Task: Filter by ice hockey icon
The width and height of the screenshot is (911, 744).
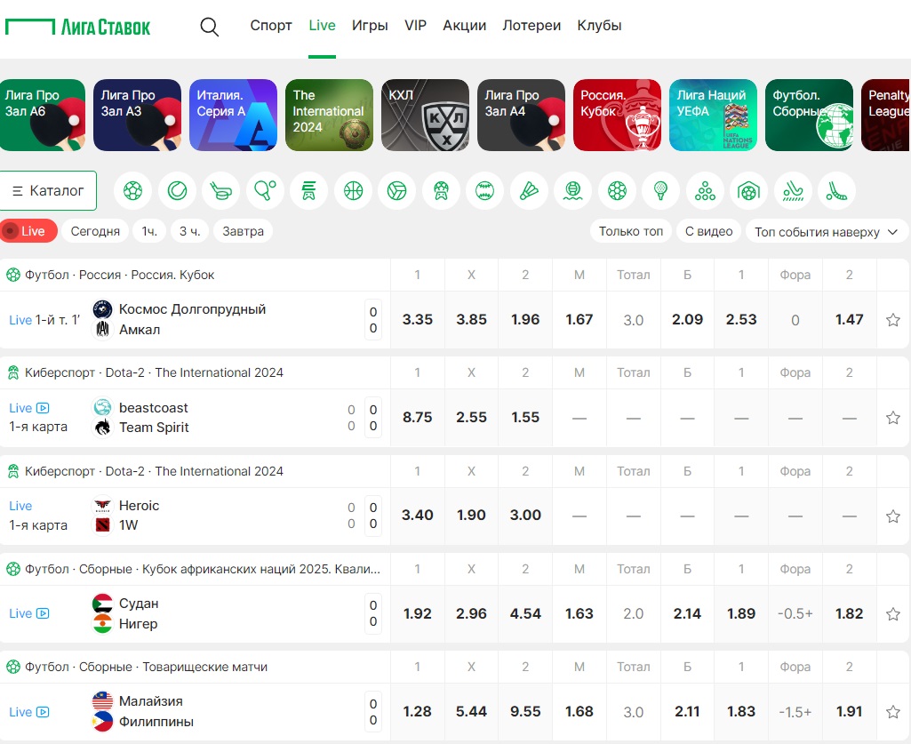Action: tap(220, 190)
